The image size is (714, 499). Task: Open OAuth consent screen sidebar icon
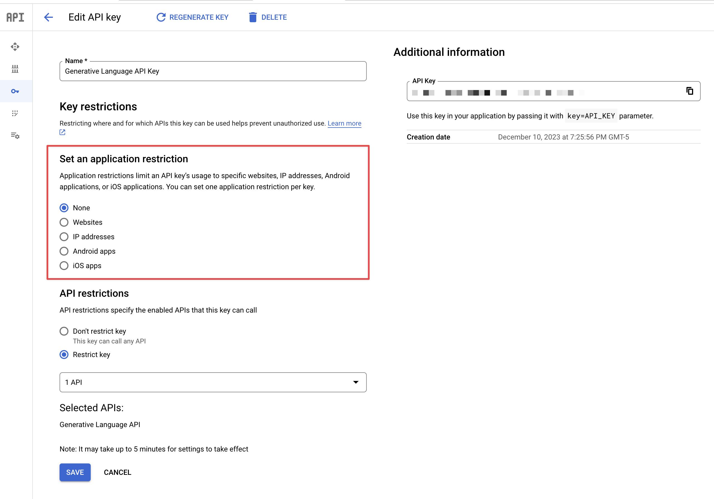(15, 113)
